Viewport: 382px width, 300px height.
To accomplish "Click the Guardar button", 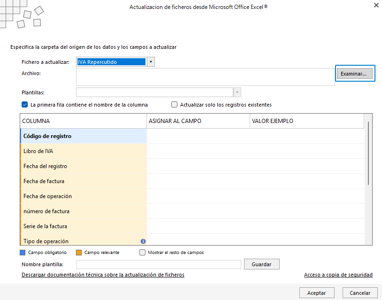I will click(262, 264).
